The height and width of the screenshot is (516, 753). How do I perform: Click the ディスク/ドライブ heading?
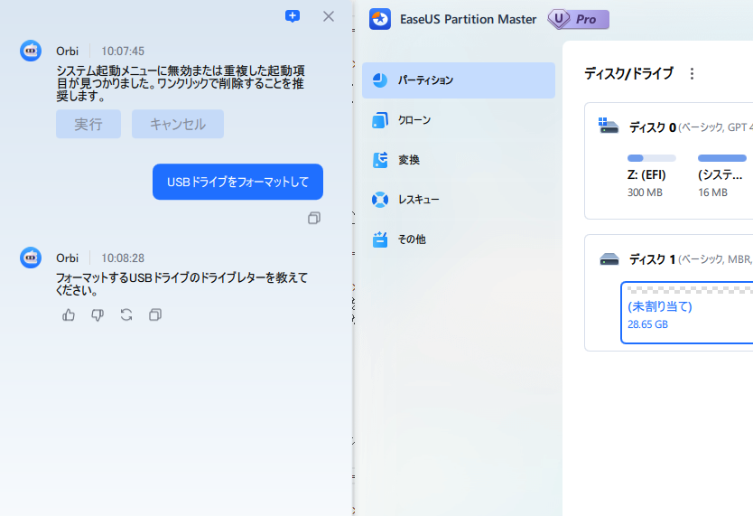629,73
